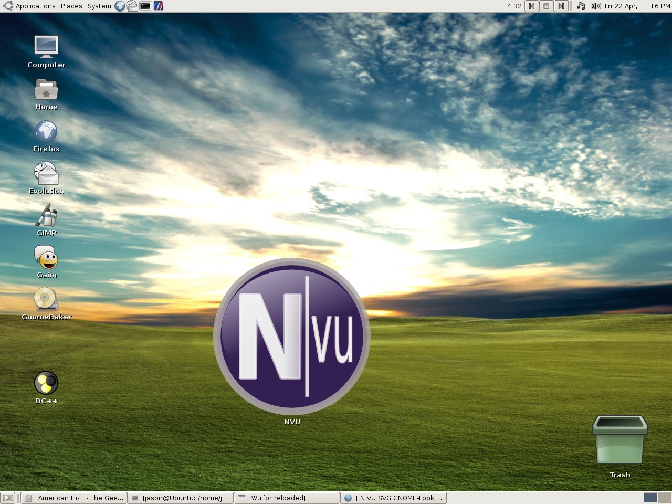Open the volume control speaker icon
This screenshot has height=504, width=672.
(x=595, y=6)
